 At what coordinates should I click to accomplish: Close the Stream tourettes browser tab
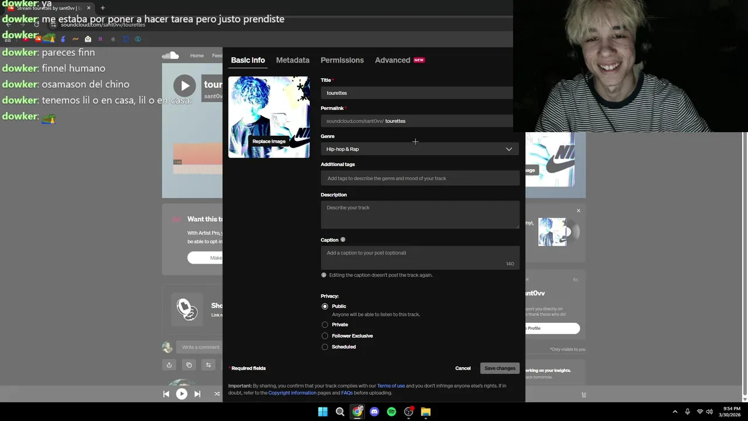pos(89,8)
